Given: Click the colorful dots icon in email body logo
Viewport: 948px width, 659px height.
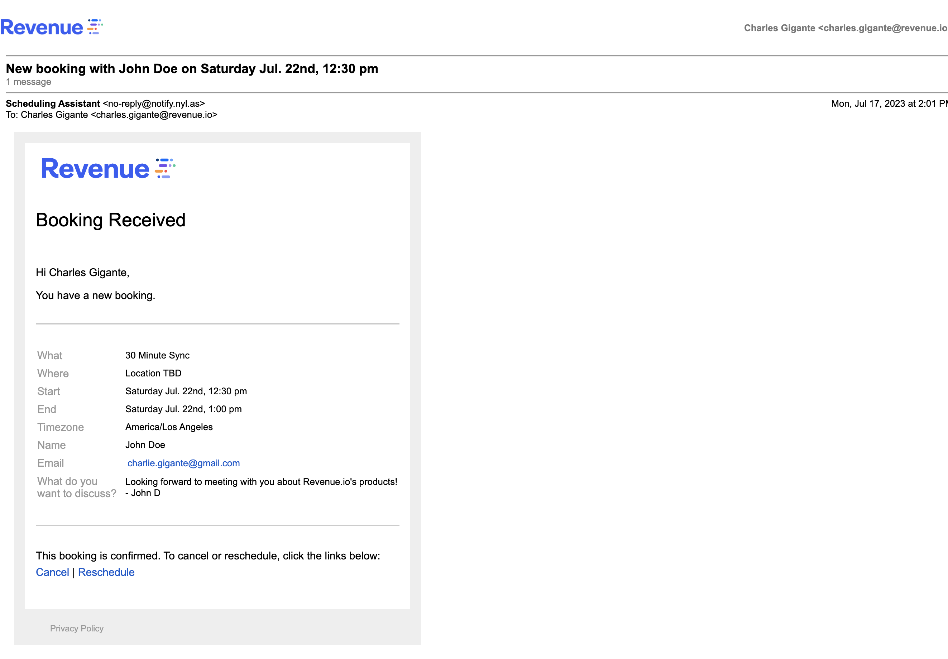Looking at the screenshot, I should 165,168.
